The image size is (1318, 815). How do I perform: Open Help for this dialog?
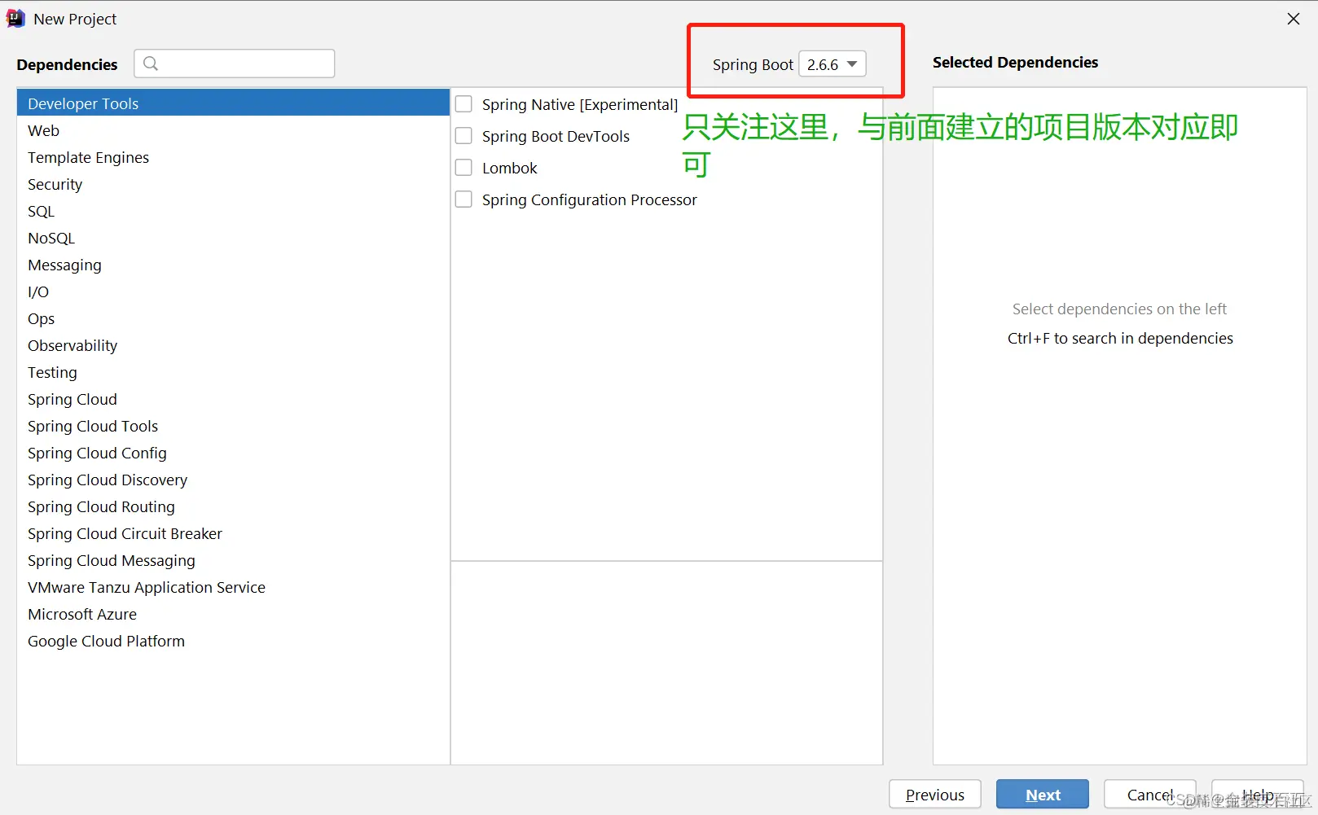1258,795
